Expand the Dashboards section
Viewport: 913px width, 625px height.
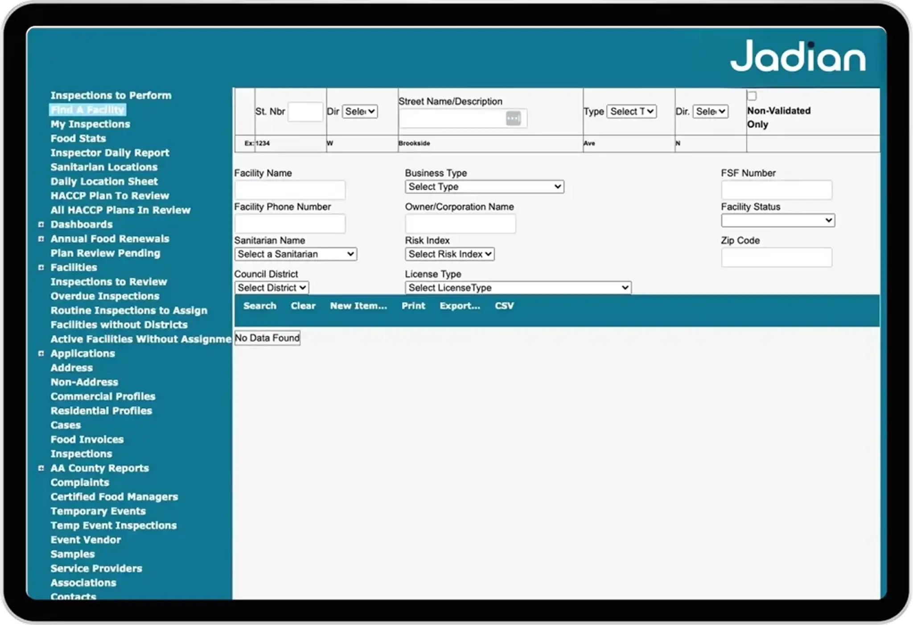pos(41,224)
